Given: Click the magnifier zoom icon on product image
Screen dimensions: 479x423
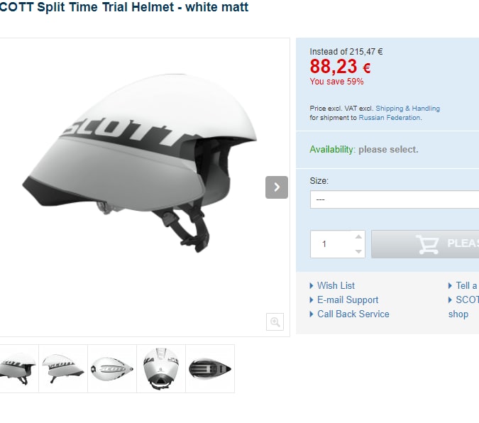Looking at the screenshot, I should 275,322.
